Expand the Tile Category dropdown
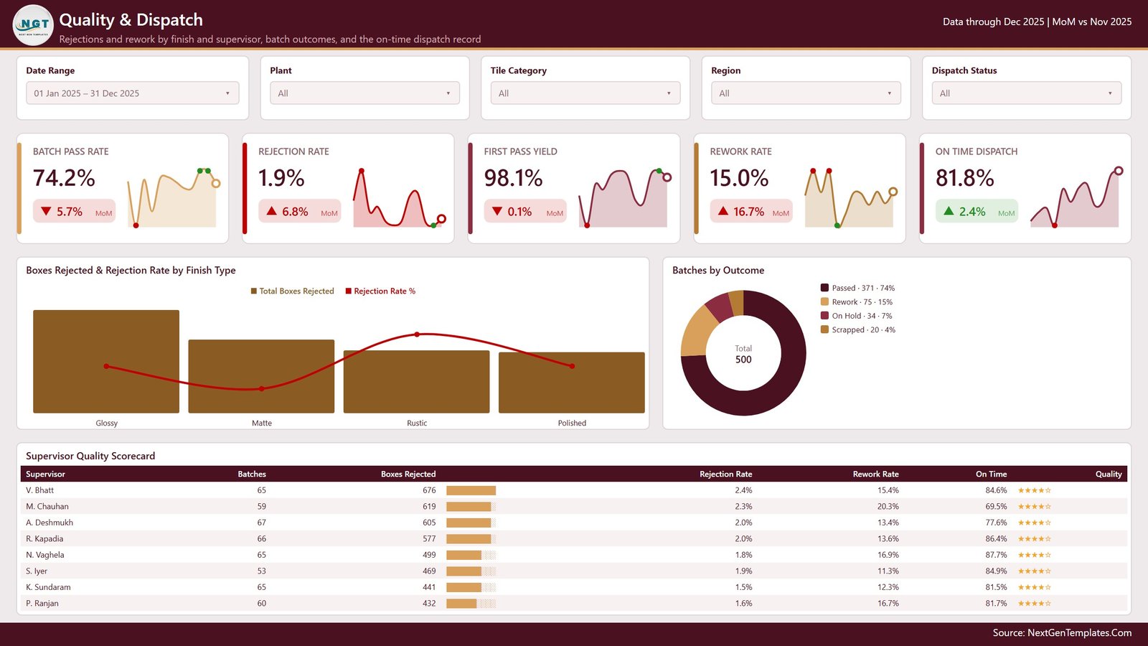 coord(585,93)
